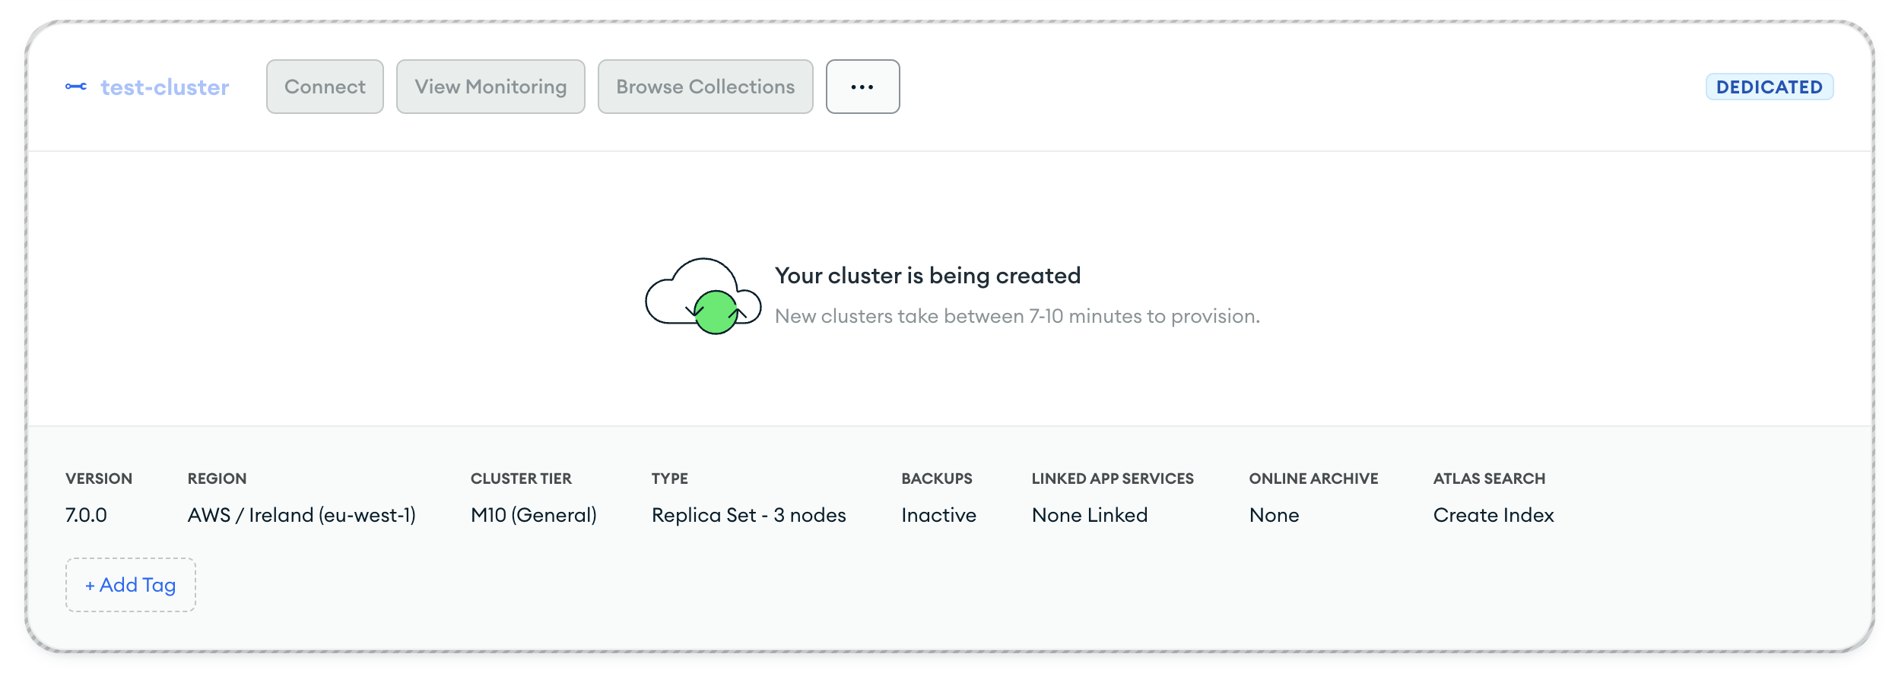This screenshot has width=1892, height=676.
Task: Click the Atlas Search column header
Action: (1489, 479)
